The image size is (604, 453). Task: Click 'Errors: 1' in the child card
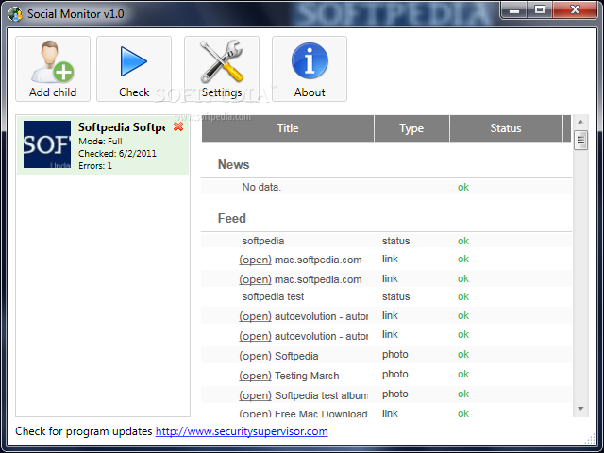coord(94,166)
